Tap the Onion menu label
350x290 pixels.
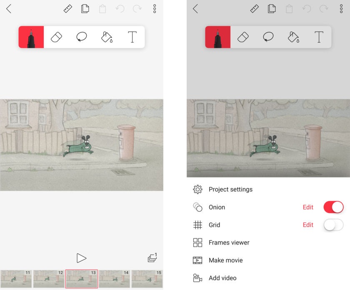click(x=217, y=207)
